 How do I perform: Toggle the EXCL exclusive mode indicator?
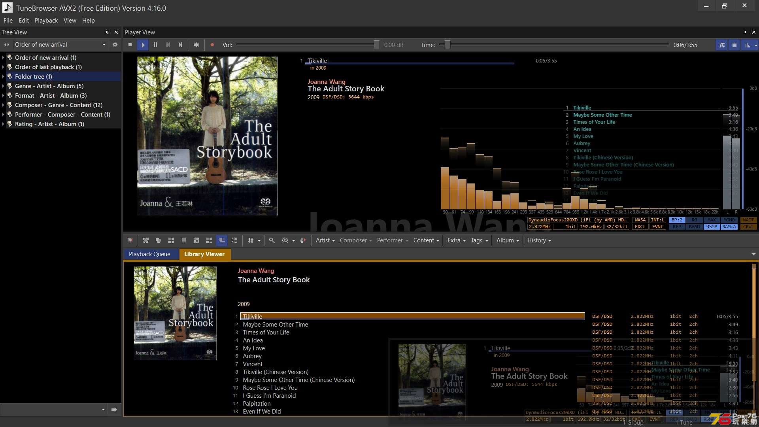point(640,227)
